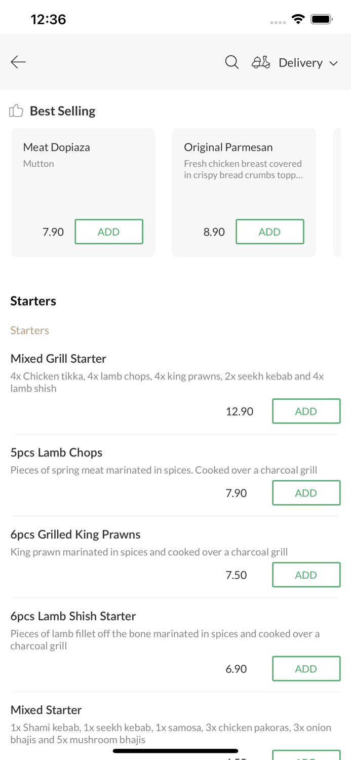351x760 pixels.
Task: Open Mixed Grill Starter item details
Action: click(x=58, y=358)
